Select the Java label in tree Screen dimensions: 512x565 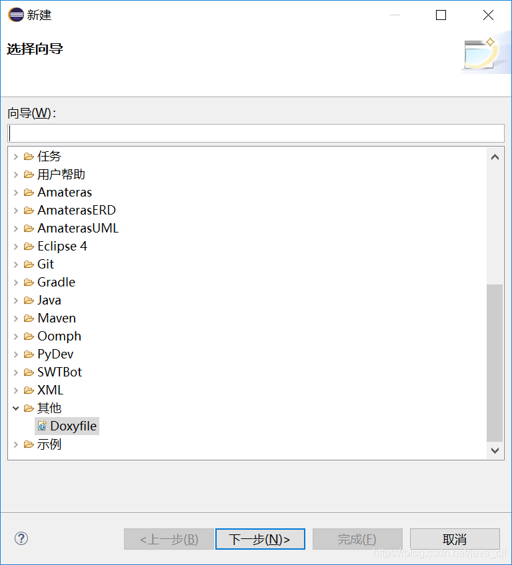(x=49, y=300)
